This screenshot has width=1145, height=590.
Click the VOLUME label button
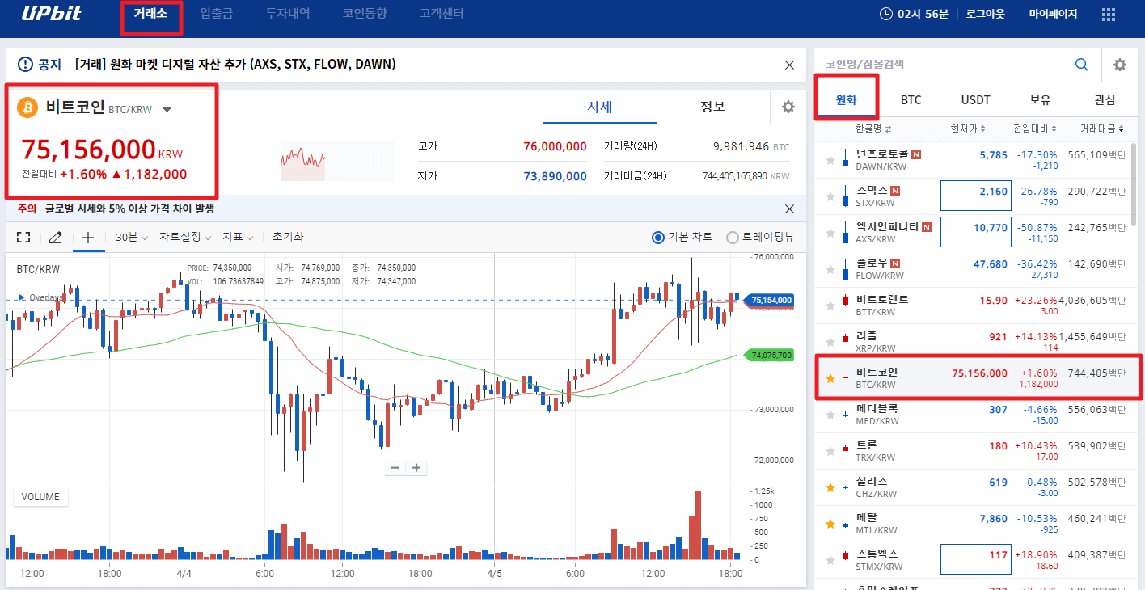[x=40, y=497]
